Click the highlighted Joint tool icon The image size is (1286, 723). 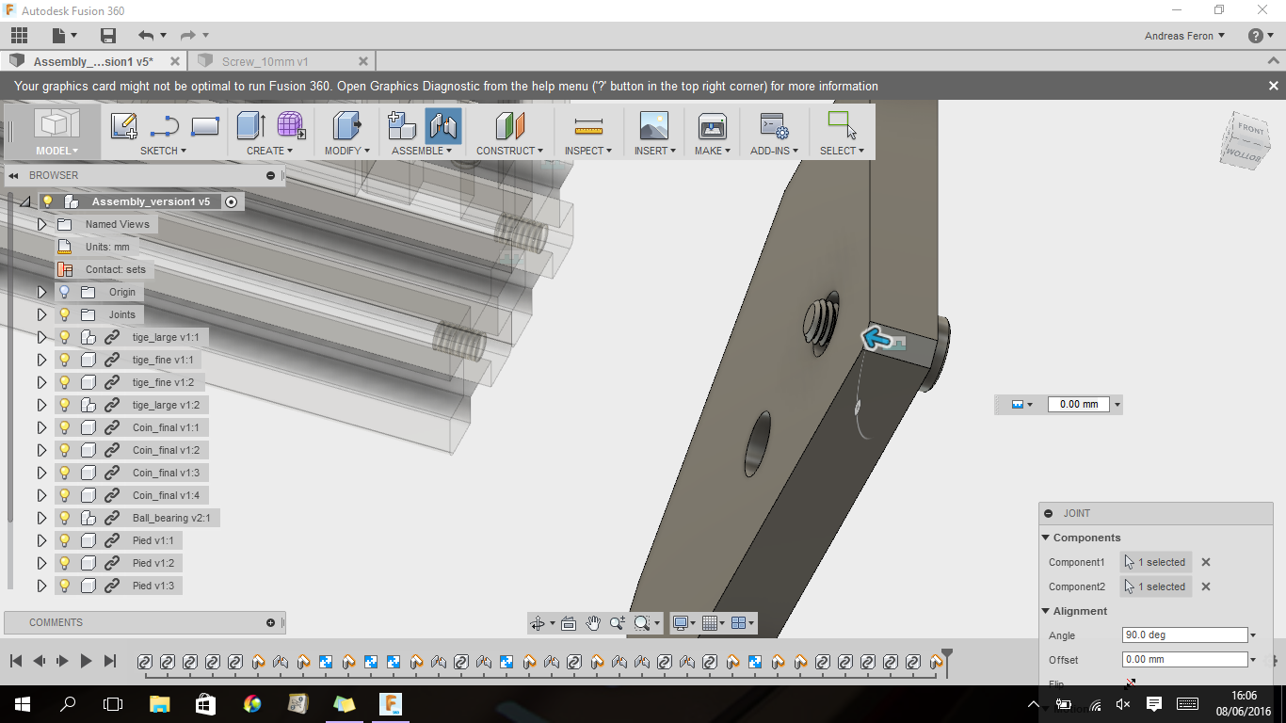click(x=443, y=126)
